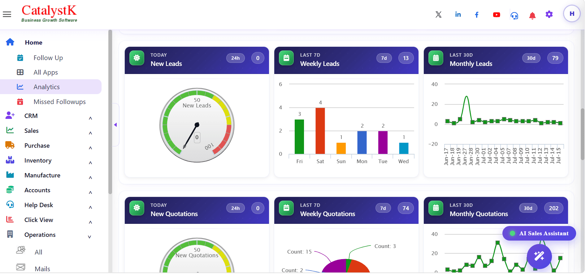Image resolution: width=586 pixels, height=274 pixels.
Task: Expand the Sales menu chevron
Action: pos(90,133)
